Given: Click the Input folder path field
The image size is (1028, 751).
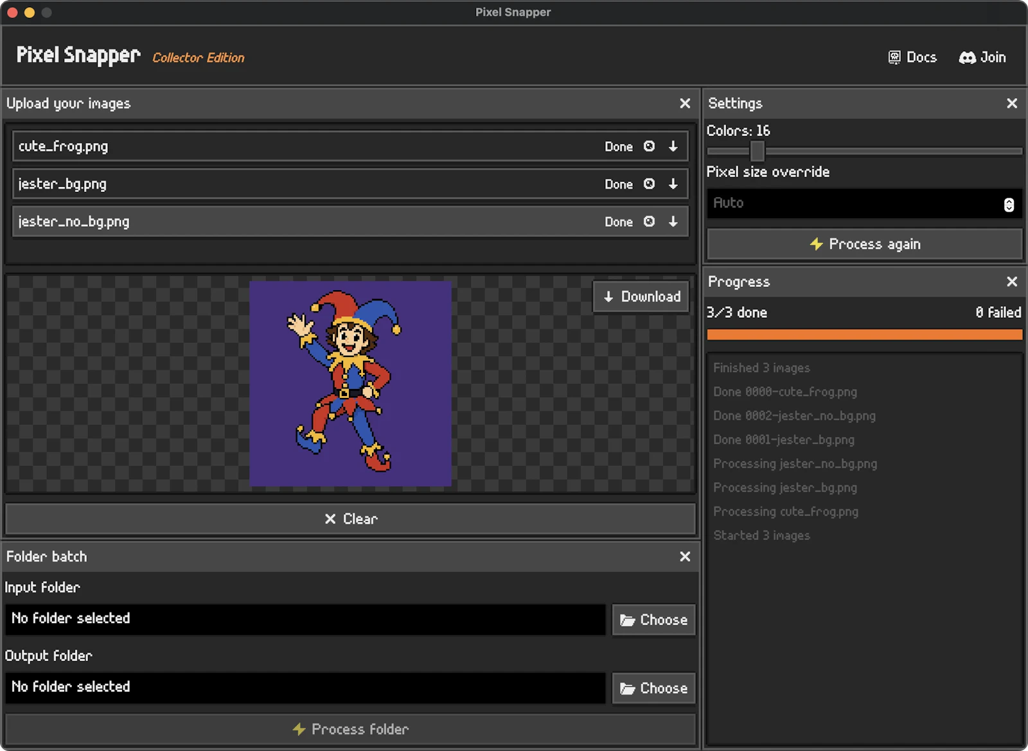Looking at the screenshot, I should (305, 619).
